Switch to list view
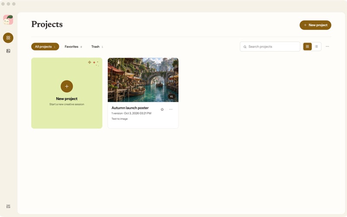This screenshot has height=217, width=347. (316, 46)
